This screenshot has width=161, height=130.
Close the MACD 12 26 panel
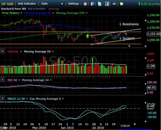(x=3, y=98)
